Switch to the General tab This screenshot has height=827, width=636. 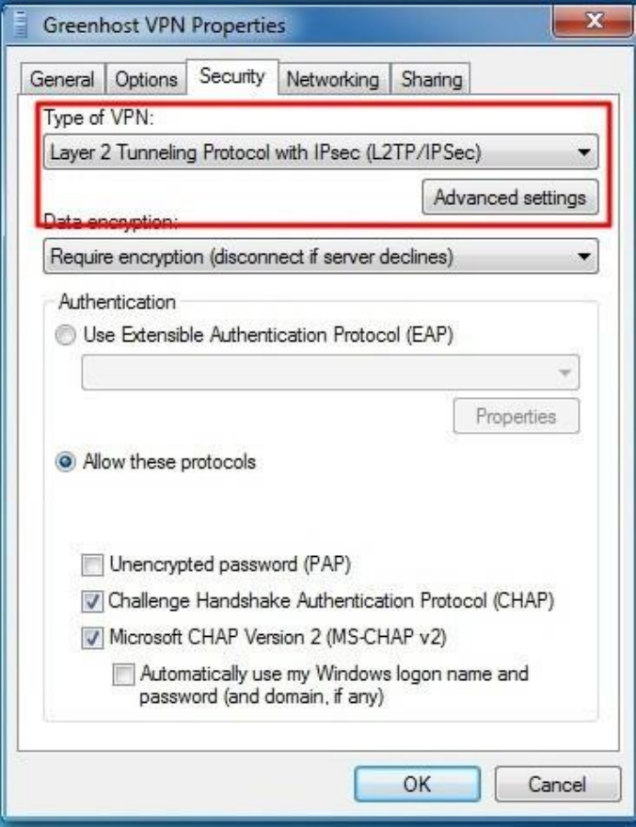(64, 80)
